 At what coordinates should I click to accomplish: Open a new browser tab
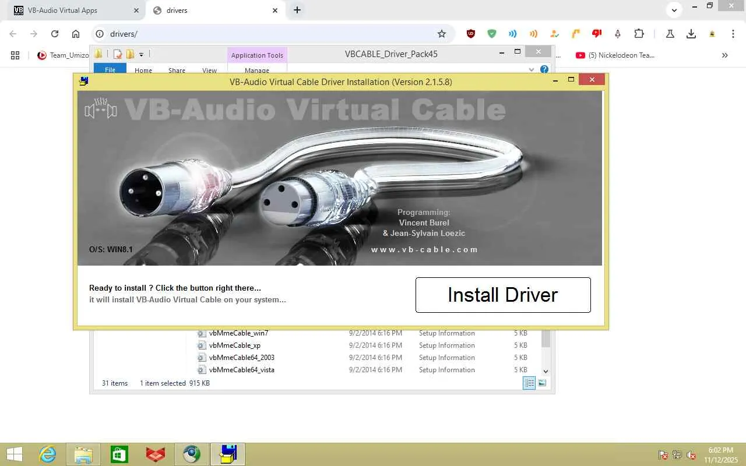point(297,10)
